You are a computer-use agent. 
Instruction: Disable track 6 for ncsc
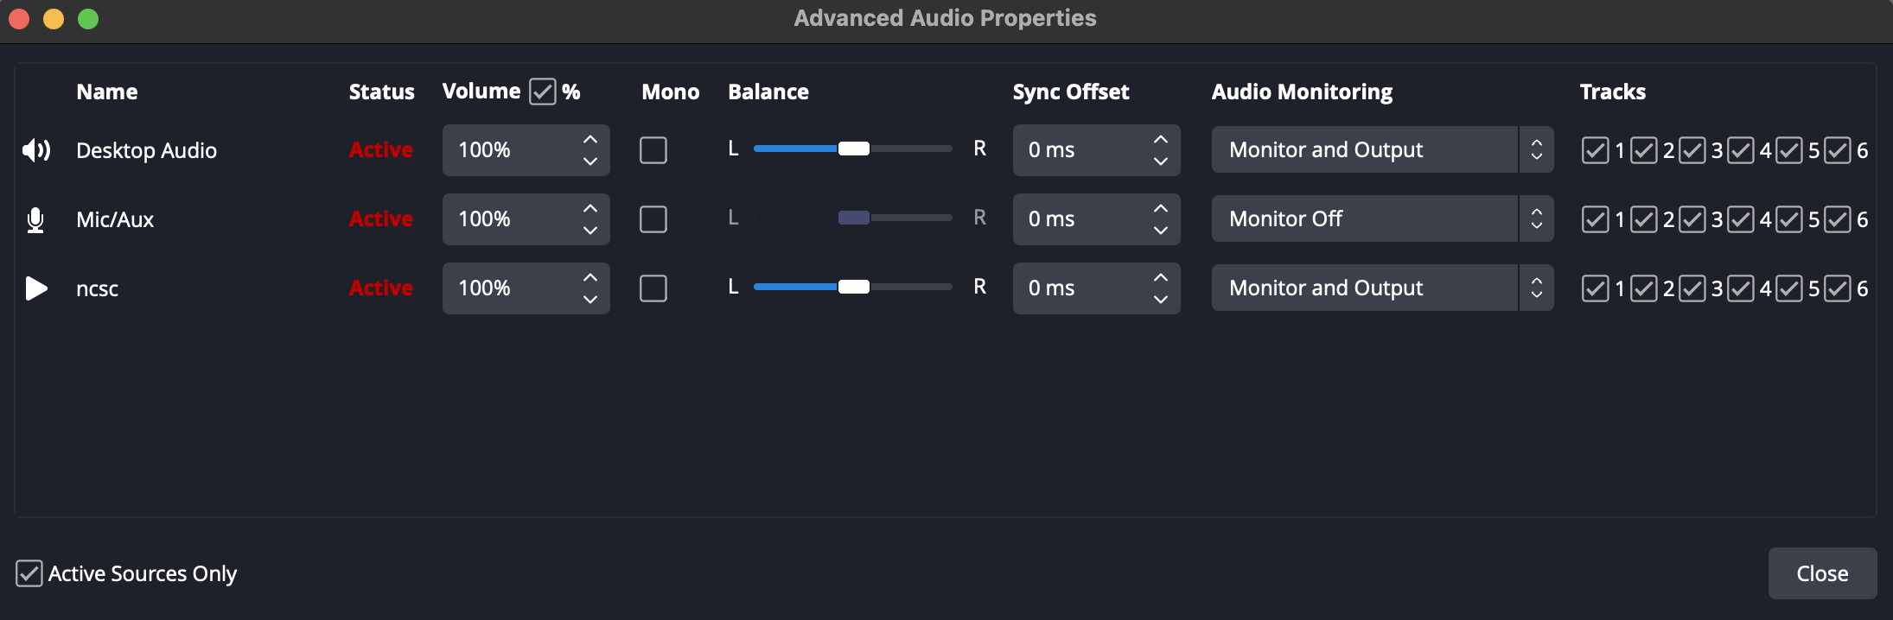pos(1837,288)
